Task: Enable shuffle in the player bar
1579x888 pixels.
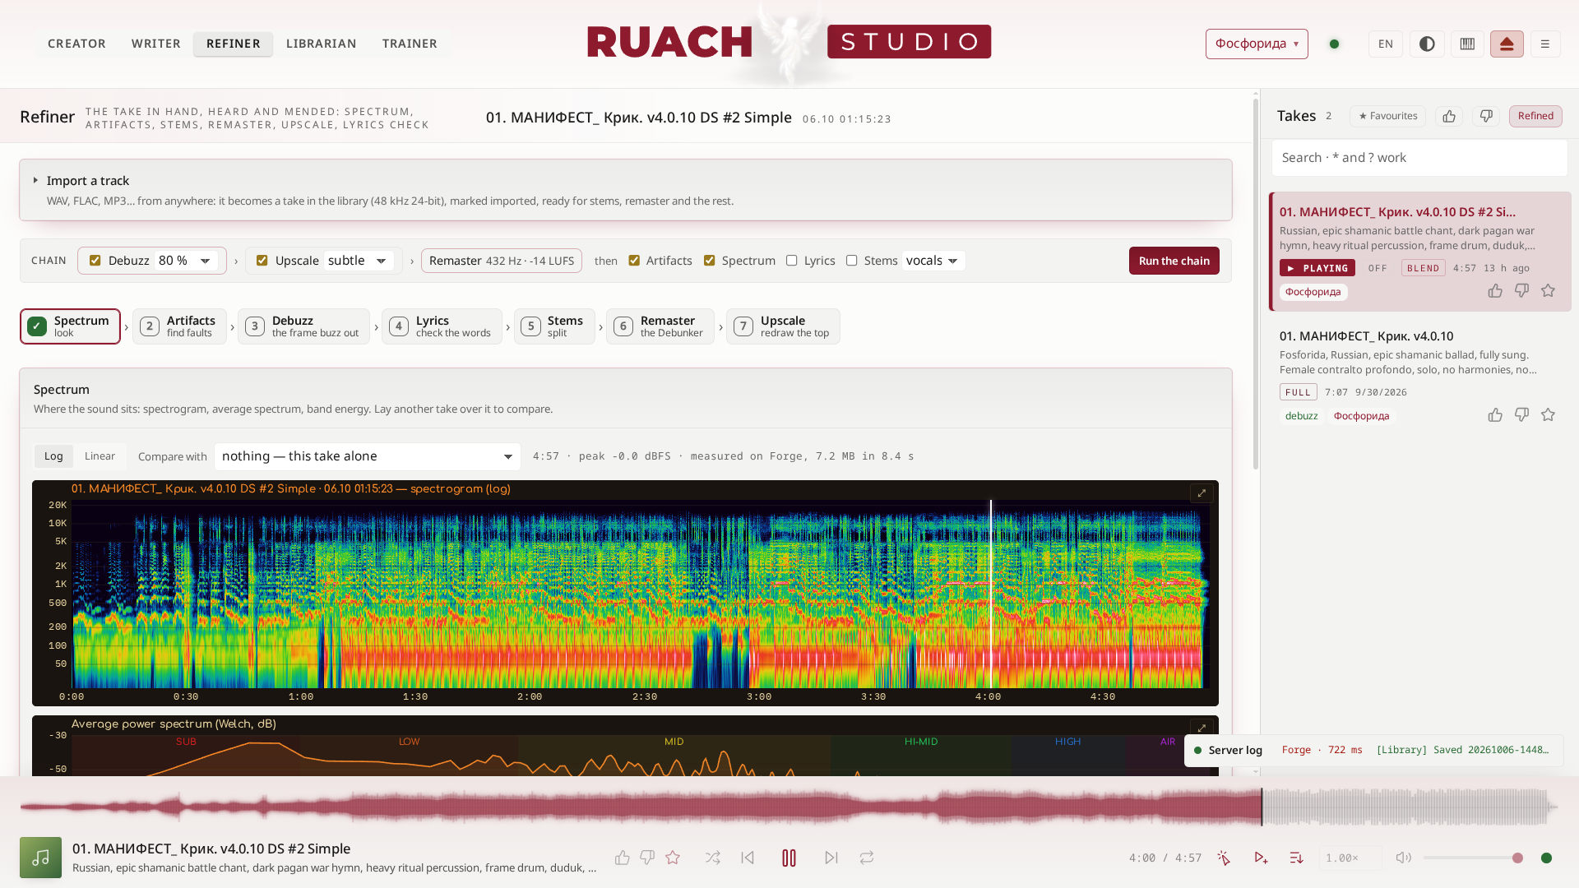Action: [712, 858]
